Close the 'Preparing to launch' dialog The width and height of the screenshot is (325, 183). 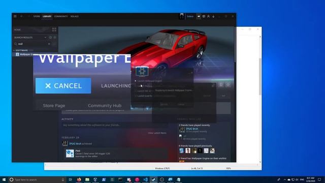click(x=213, y=85)
